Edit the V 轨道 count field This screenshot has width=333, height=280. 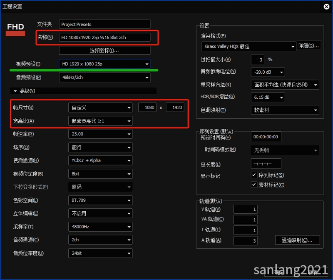(246, 210)
